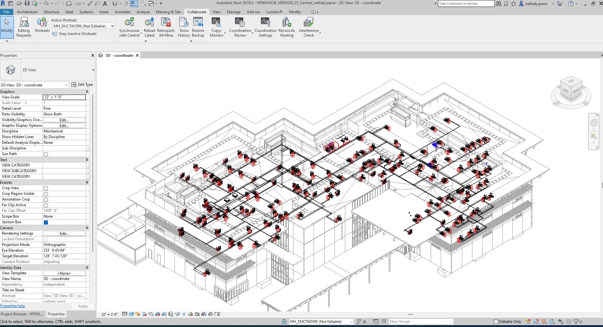Open the Active Workset dropdown
This screenshot has height=327, width=603.
[112, 26]
